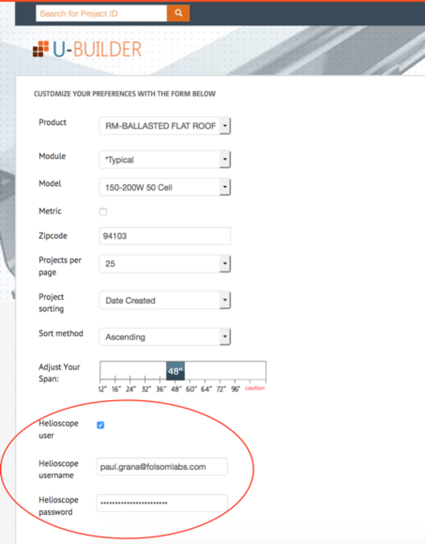Screen dimensions: 425x544
Task: Click the orange search magnifier button
Action: 178,14
